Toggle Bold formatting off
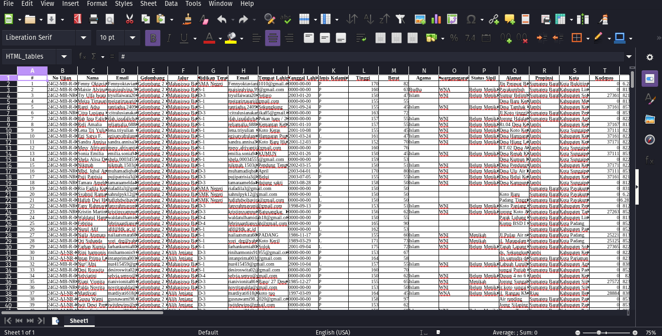Viewport: 662px width, 336px height. [x=153, y=38]
